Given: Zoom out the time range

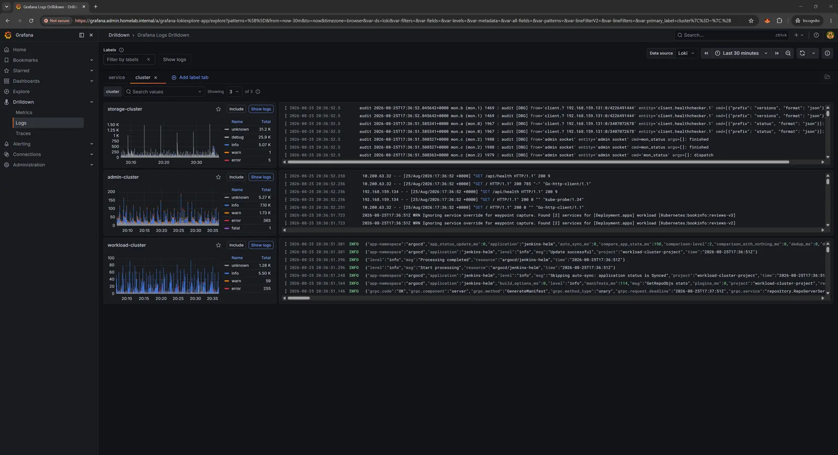Looking at the screenshot, I should (x=788, y=53).
